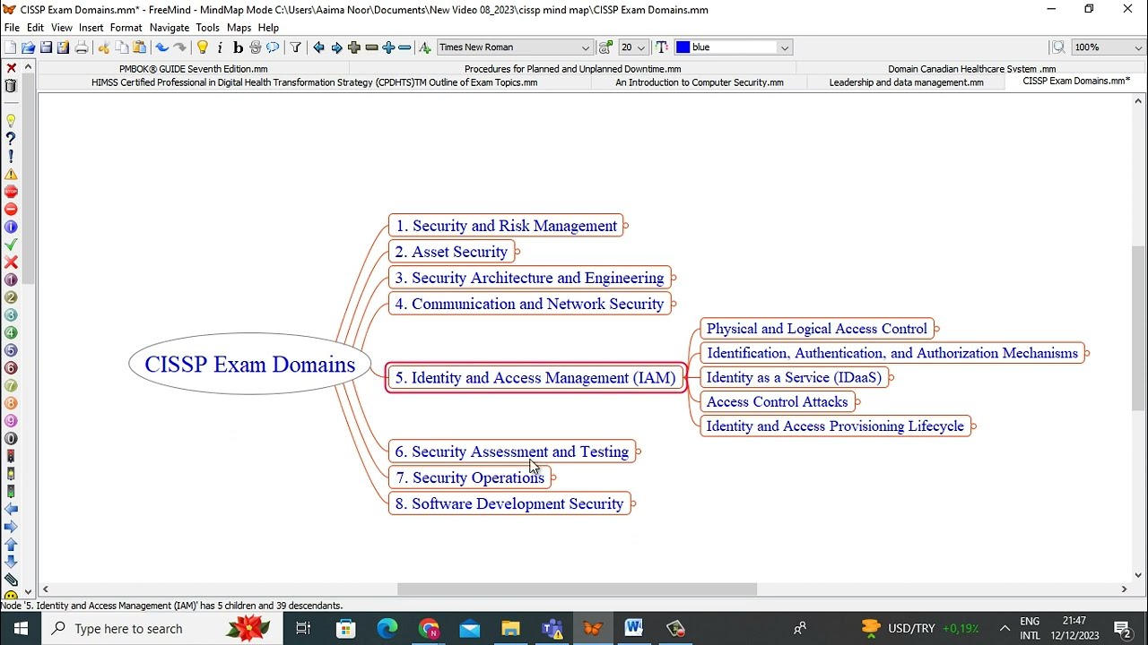1148x645 pixels.
Task: Switch to PMBOK GUIDE Seventh Edition.mm tab
Action: coord(193,69)
